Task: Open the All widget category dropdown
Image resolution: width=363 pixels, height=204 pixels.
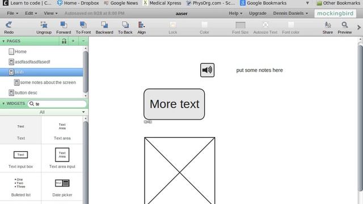Action: click(44, 112)
